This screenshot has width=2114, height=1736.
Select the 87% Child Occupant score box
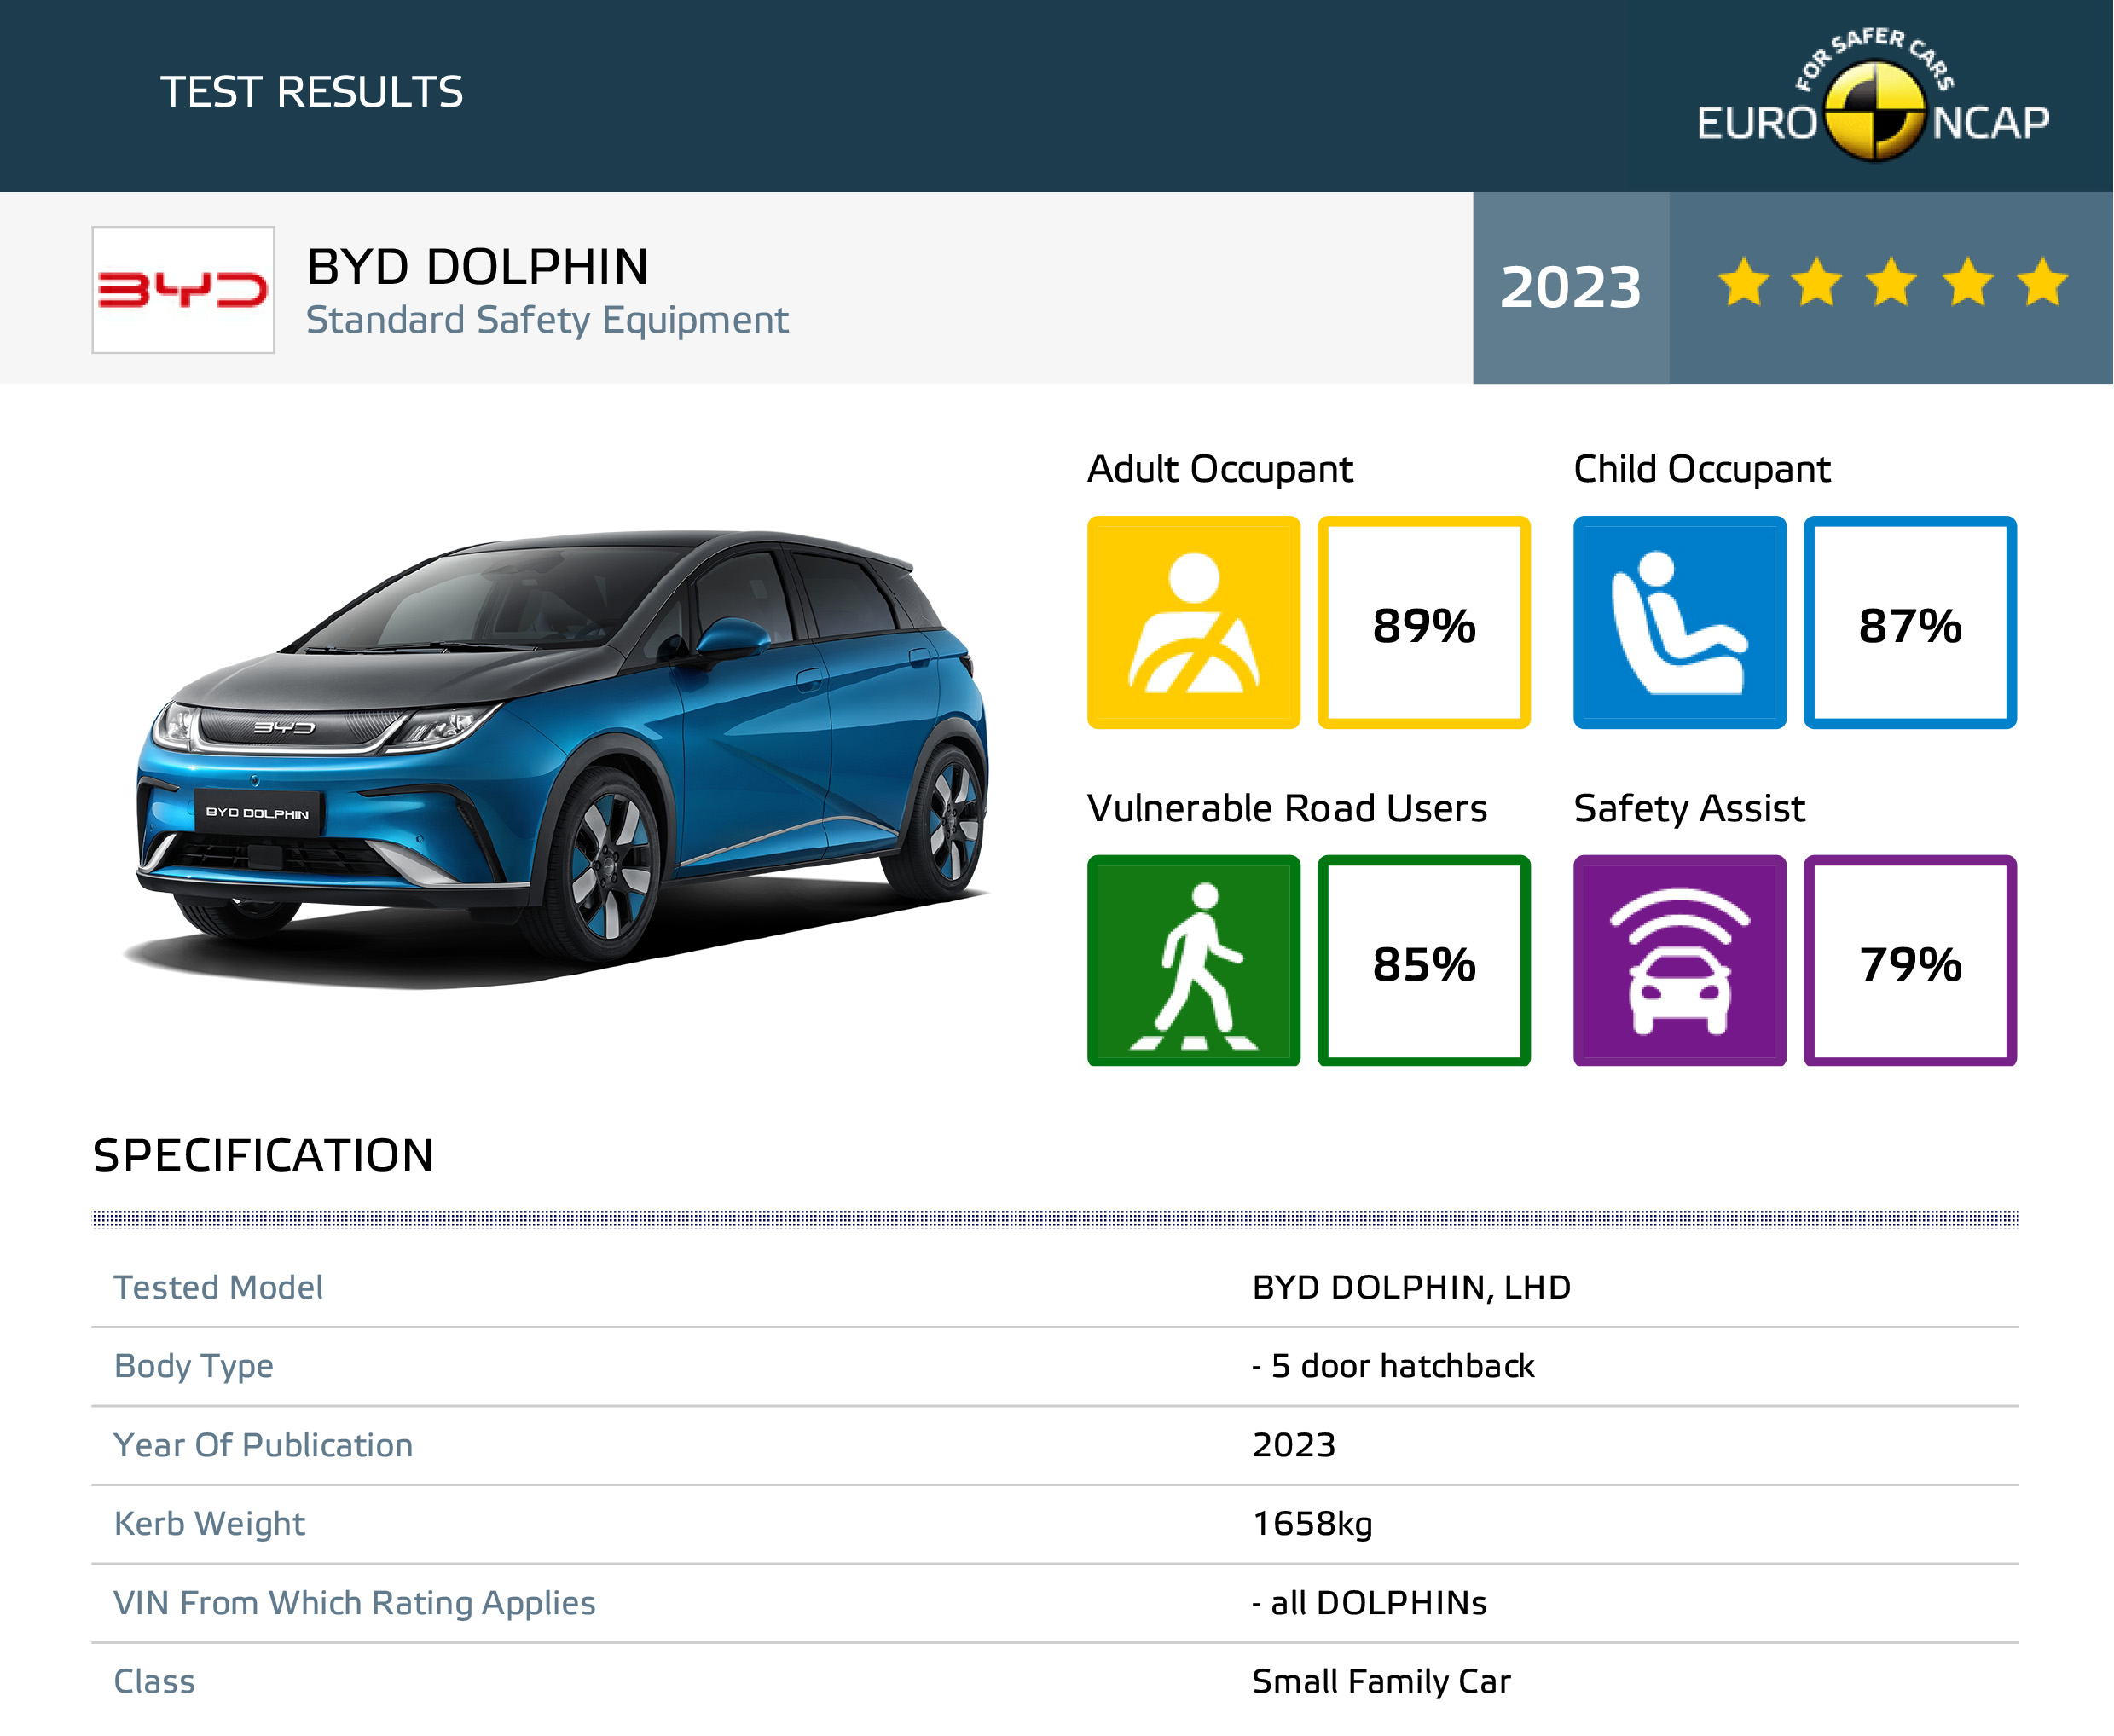tap(1909, 623)
